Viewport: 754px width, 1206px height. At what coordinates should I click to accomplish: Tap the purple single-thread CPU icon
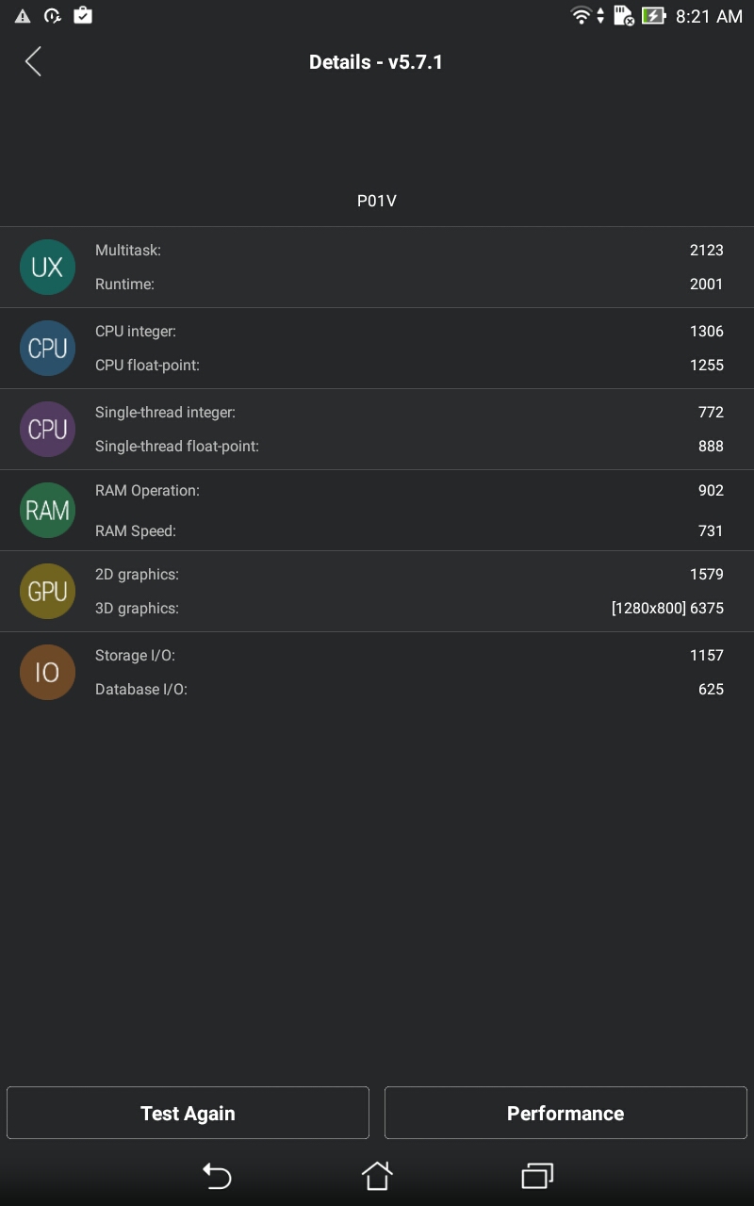[47, 430]
